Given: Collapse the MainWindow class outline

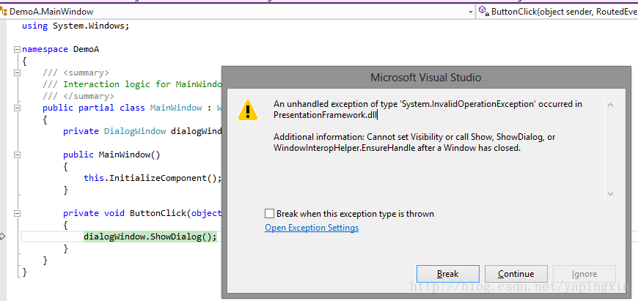Looking at the screenshot, I should coord(17,108).
